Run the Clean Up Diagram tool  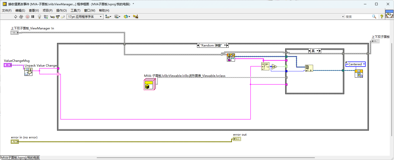136,17
